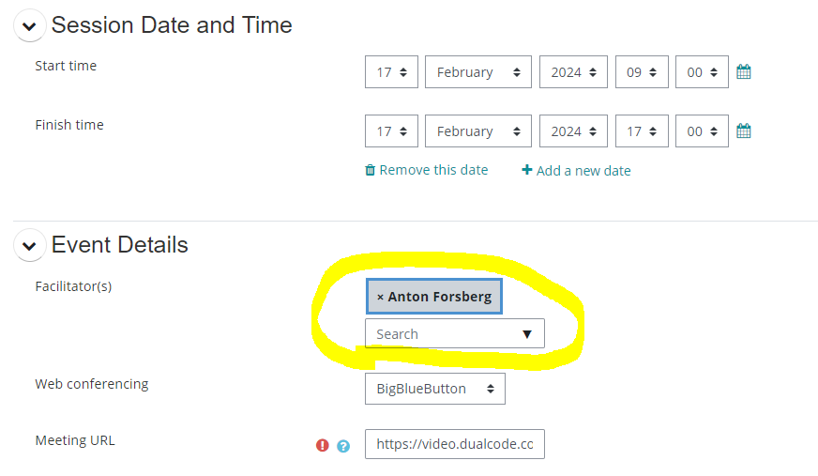
Task: Click the red required-field icon by Meeting URL
Action: coord(323,445)
